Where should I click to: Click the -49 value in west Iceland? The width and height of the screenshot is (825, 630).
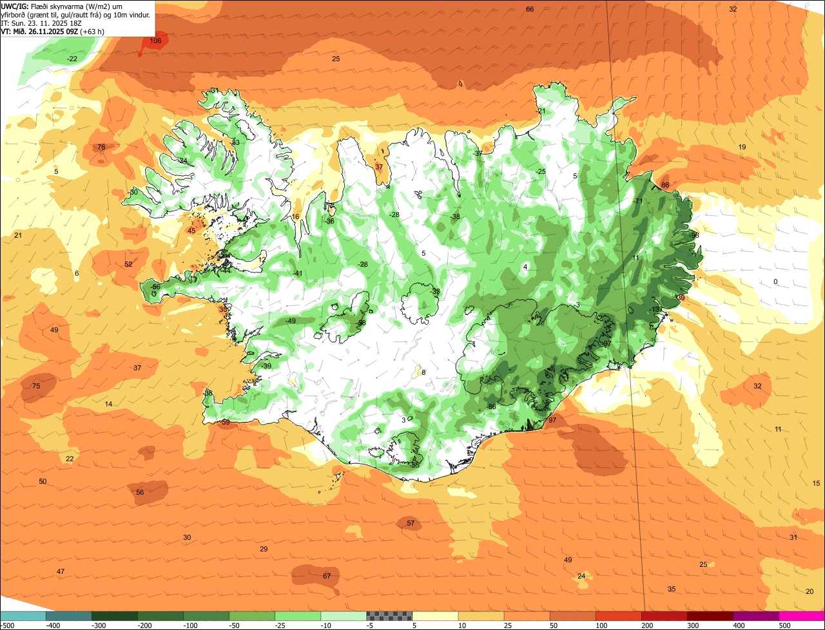(x=291, y=321)
